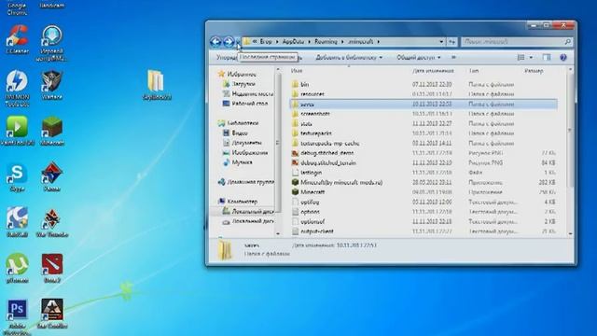The image size is (597, 336).
Task: Click the file list vertical scrollbar
Action: point(570,130)
